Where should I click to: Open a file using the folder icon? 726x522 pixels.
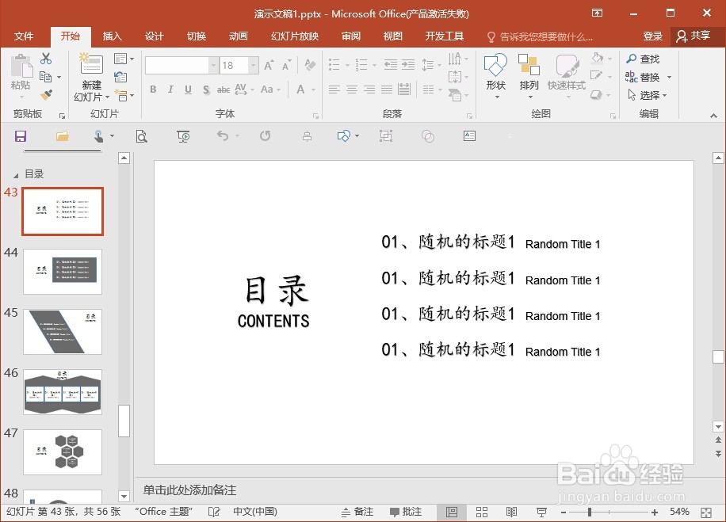61,136
